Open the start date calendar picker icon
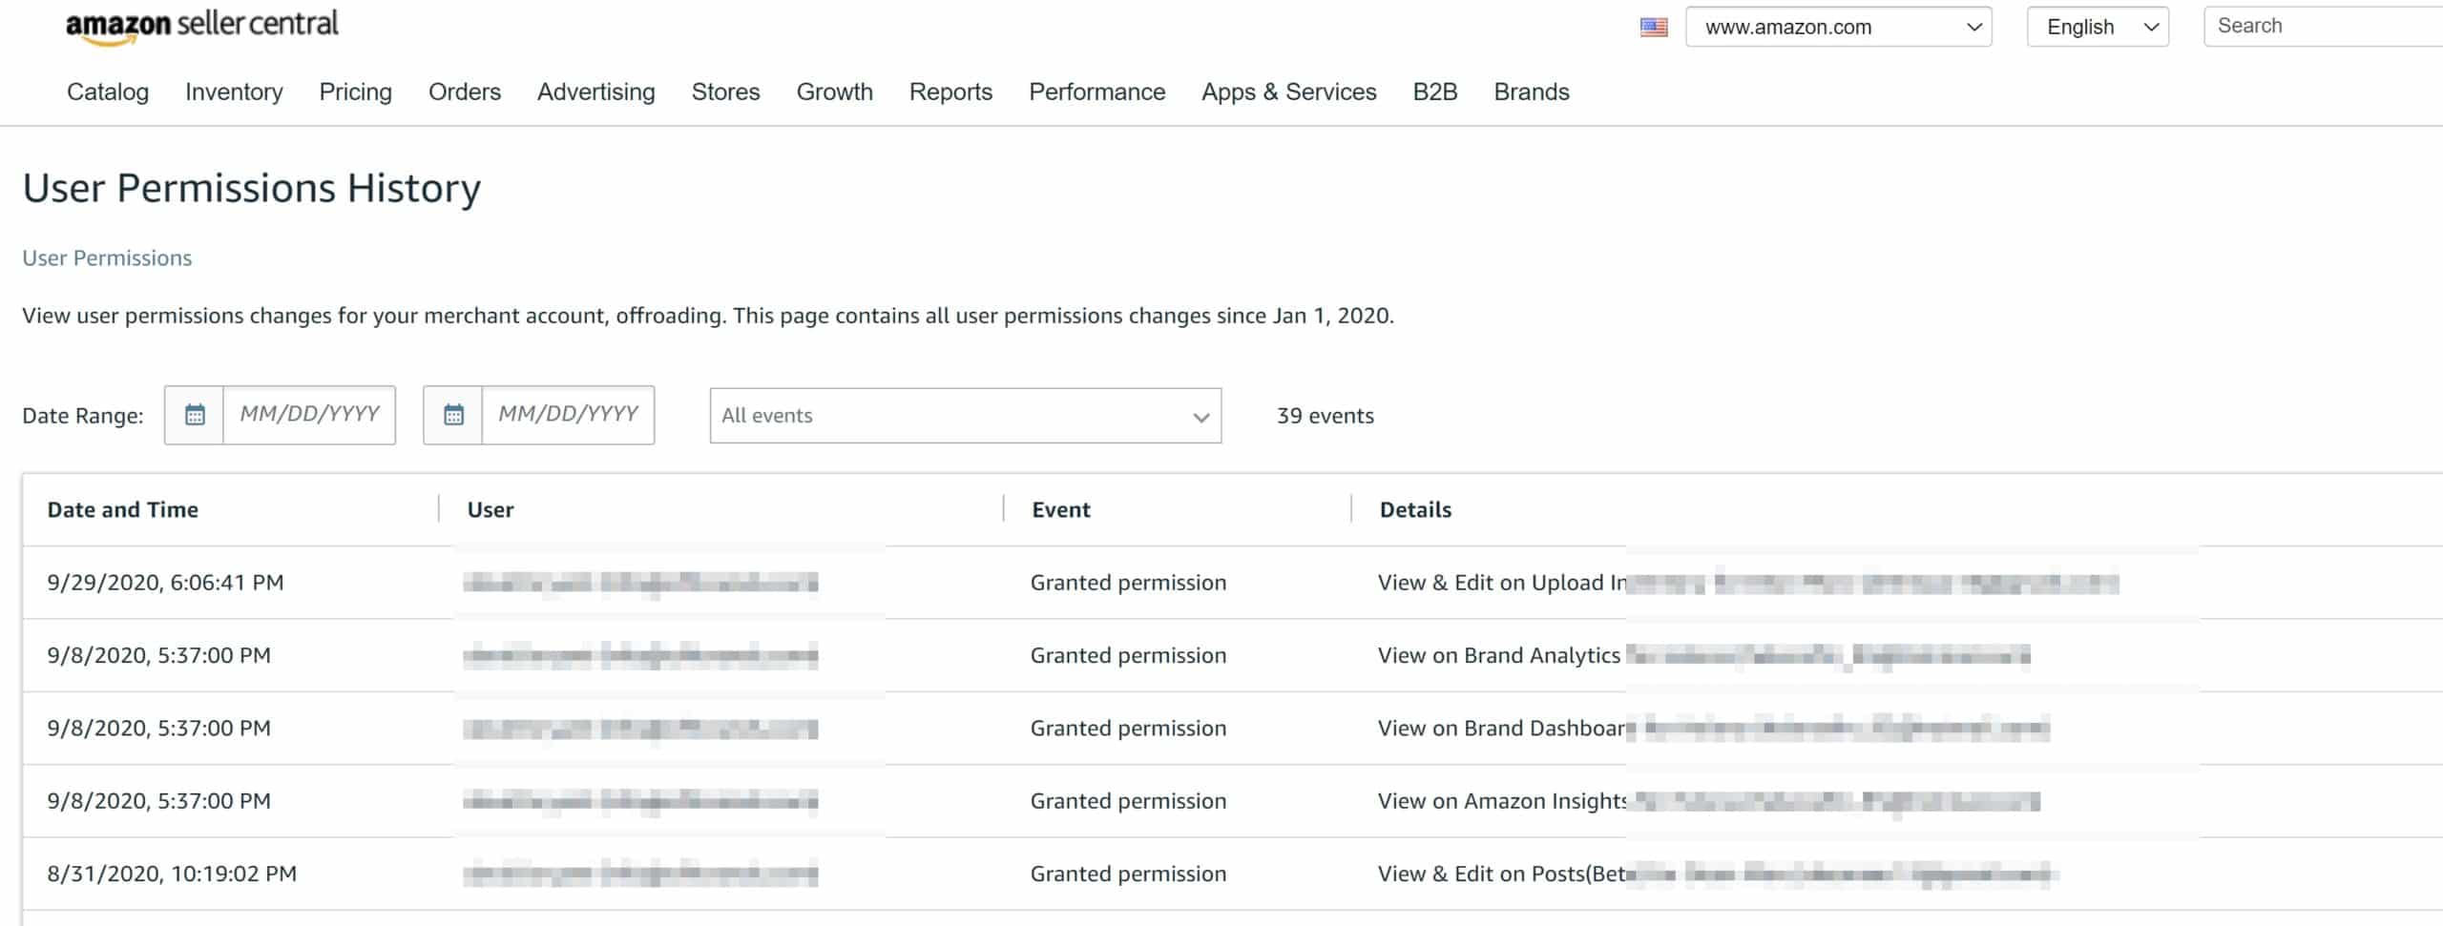The image size is (2443, 926). [195, 415]
